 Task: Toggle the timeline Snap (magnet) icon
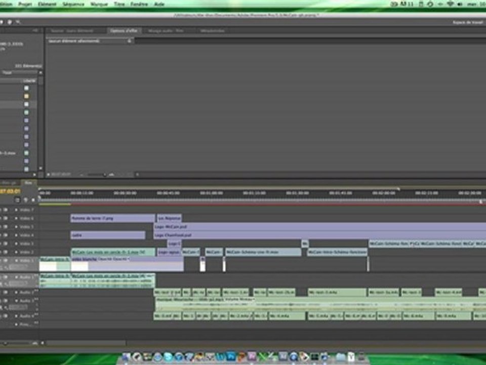click(17, 200)
